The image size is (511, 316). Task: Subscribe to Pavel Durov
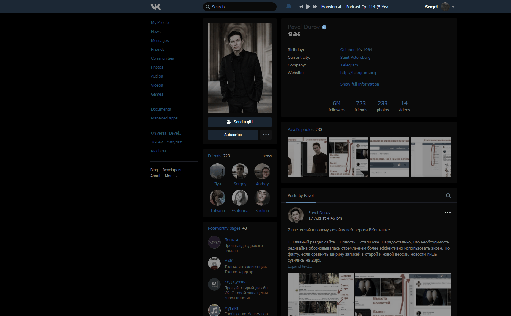pos(233,135)
